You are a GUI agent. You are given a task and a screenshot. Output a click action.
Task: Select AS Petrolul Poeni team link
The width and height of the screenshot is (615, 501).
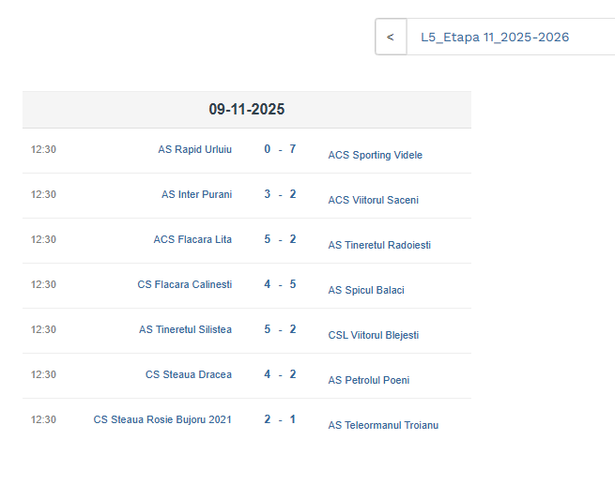point(368,380)
